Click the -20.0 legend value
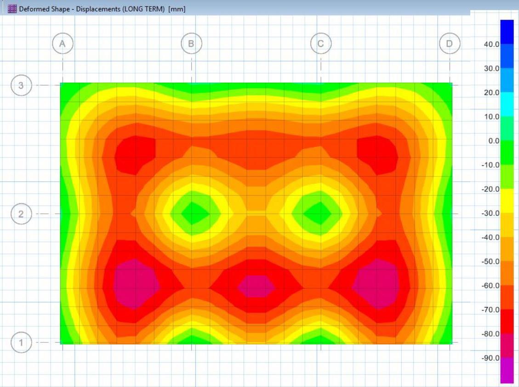Viewport: 519px width, 387px height. click(490, 189)
